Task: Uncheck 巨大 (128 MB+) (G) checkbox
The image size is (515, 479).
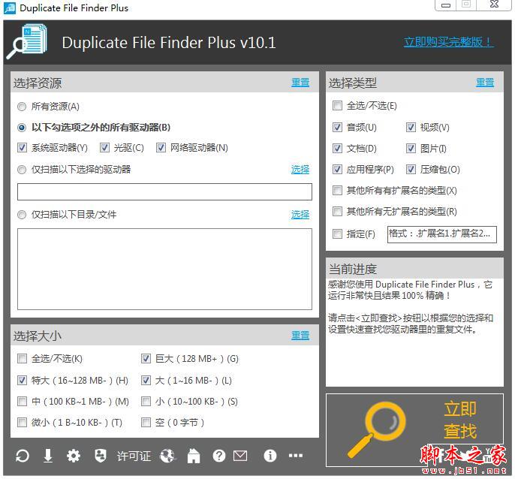Action: point(146,358)
